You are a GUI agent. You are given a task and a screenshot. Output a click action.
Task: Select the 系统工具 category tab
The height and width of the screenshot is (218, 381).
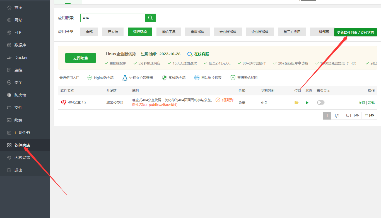coord(169,32)
